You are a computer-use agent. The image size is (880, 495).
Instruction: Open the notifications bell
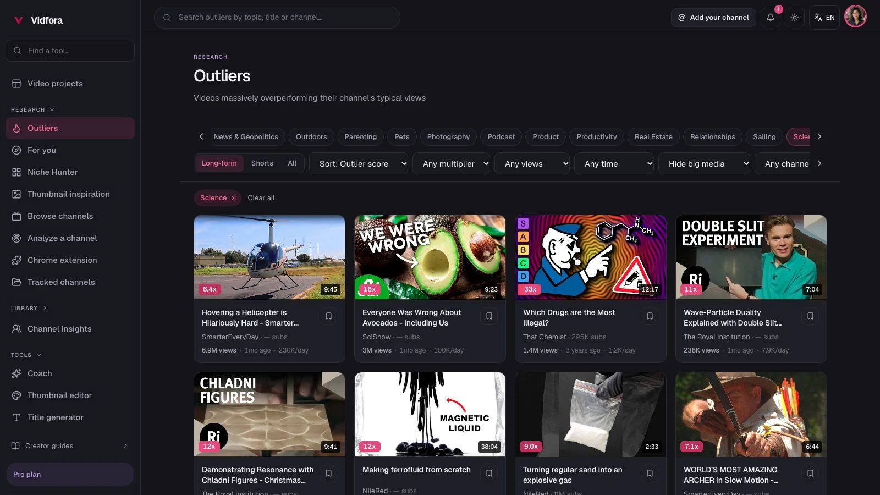pyautogui.click(x=771, y=18)
